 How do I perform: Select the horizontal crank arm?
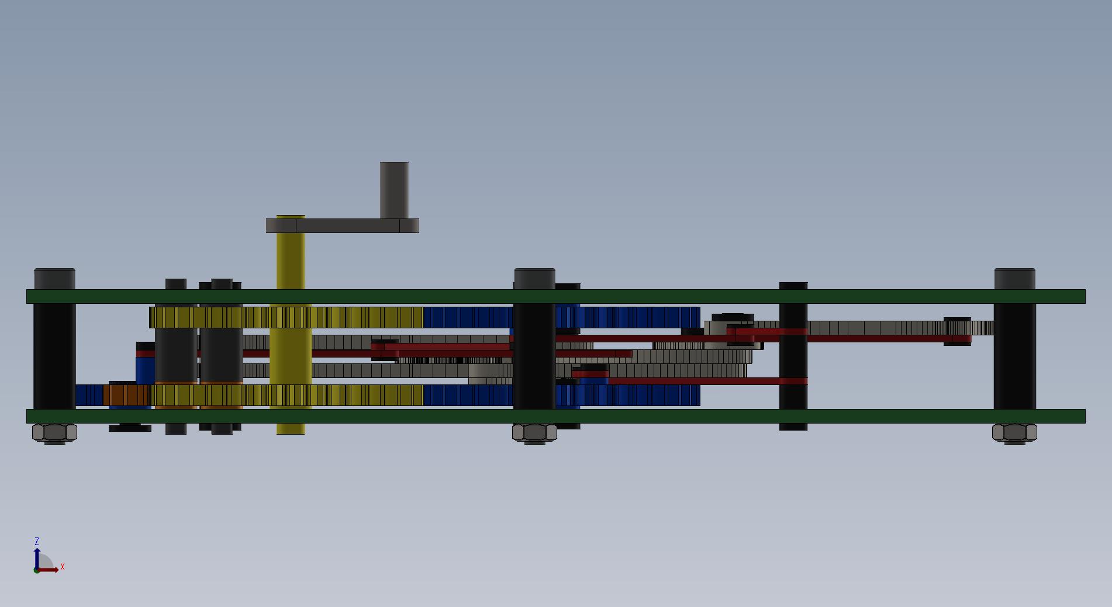343,226
